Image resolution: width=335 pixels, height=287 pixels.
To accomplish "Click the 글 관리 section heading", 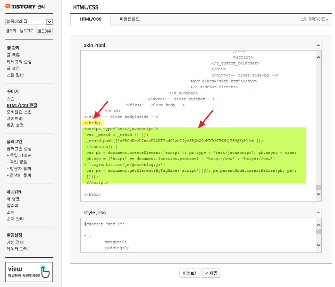I will (x=13, y=48).
